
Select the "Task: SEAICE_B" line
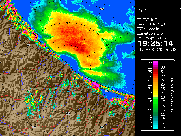(x=151, y=24)
